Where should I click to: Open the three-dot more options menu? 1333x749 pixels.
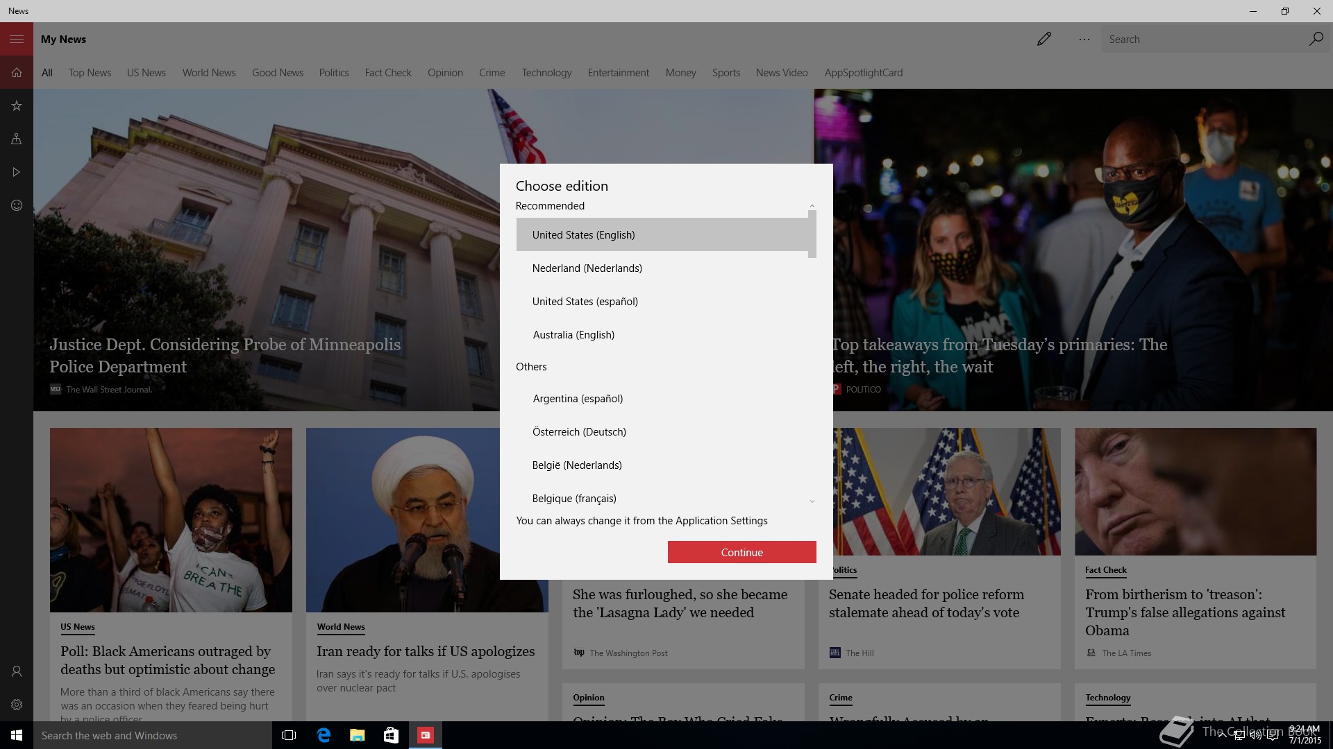(x=1084, y=40)
